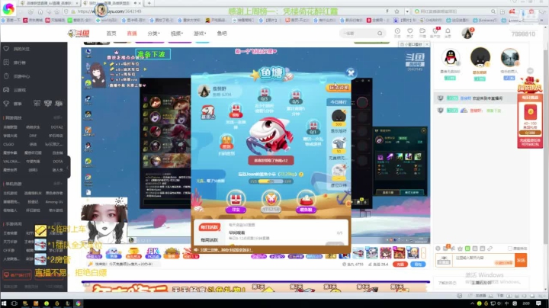
Task: Click the red congratulation banner under shark
Action: (x=271, y=160)
